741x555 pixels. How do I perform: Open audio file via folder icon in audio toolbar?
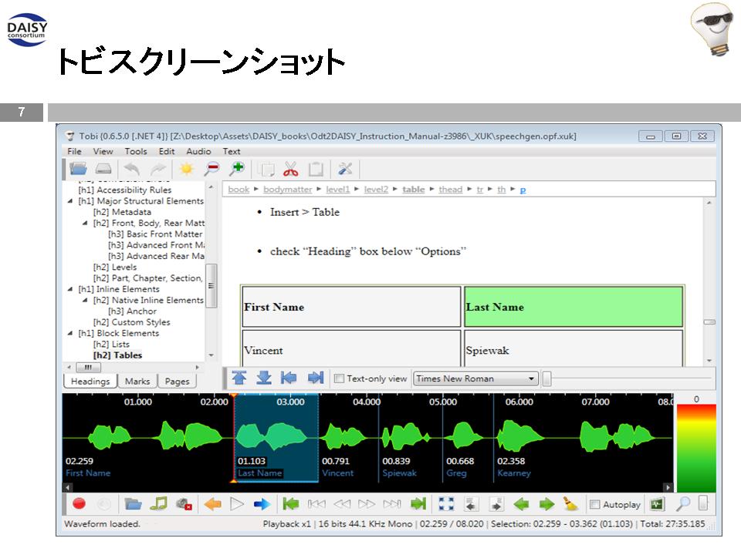[133, 504]
